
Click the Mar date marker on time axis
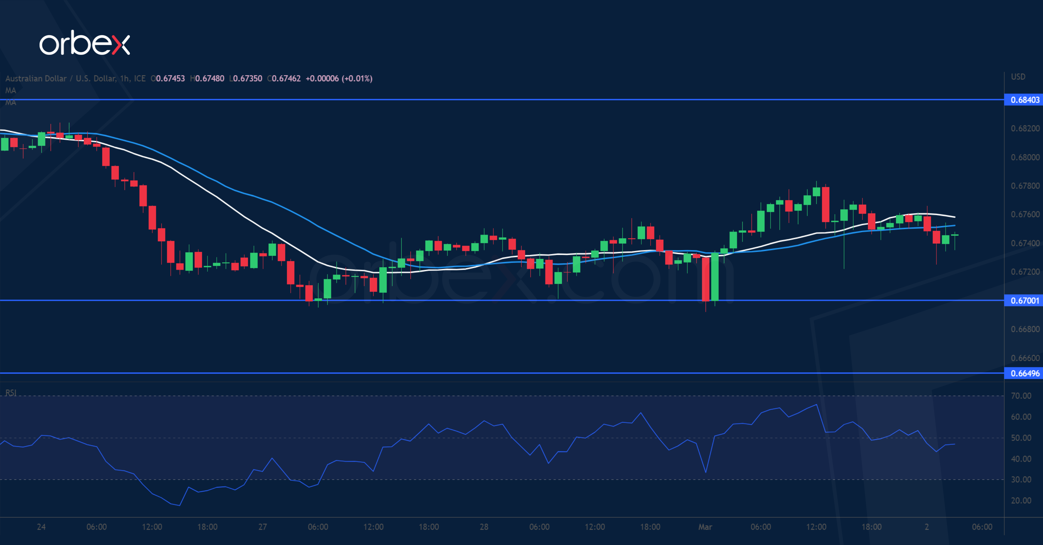[705, 527]
